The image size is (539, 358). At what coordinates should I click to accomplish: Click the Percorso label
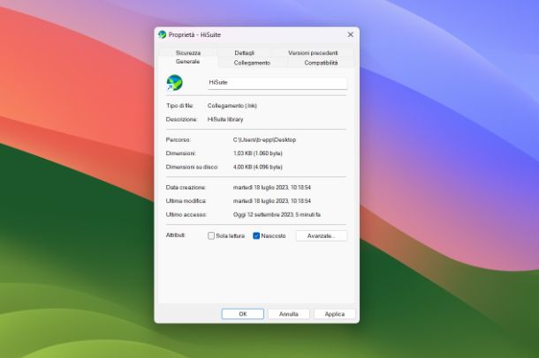tap(178, 140)
